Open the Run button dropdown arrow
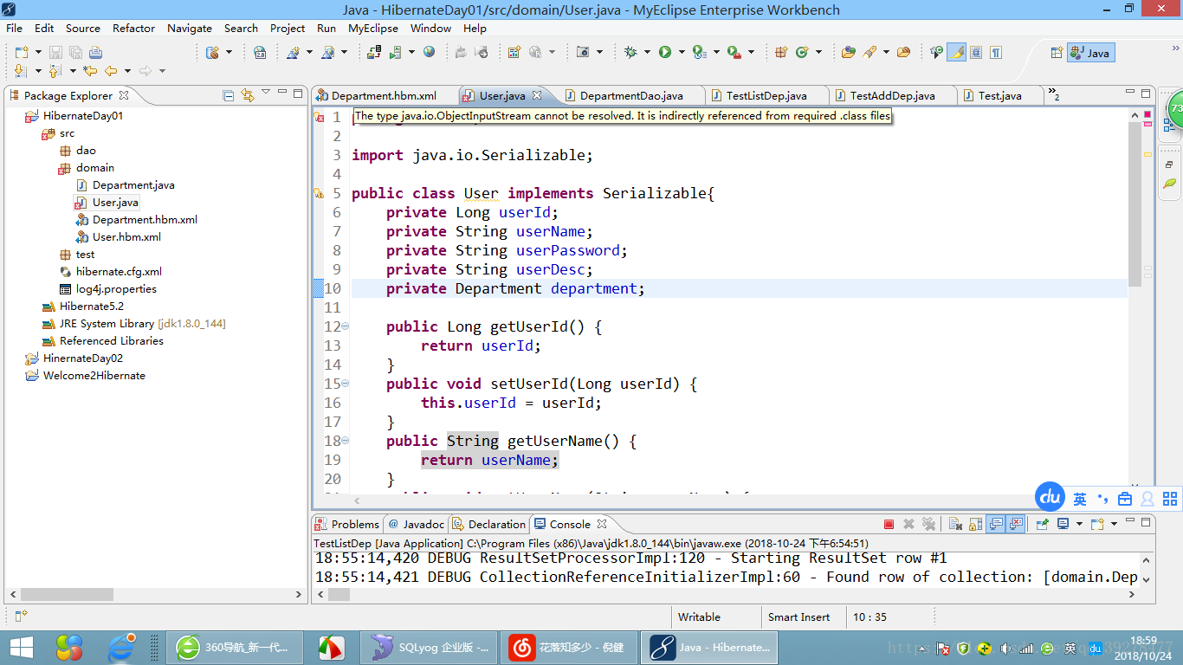 pyautogui.click(x=682, y=52)
